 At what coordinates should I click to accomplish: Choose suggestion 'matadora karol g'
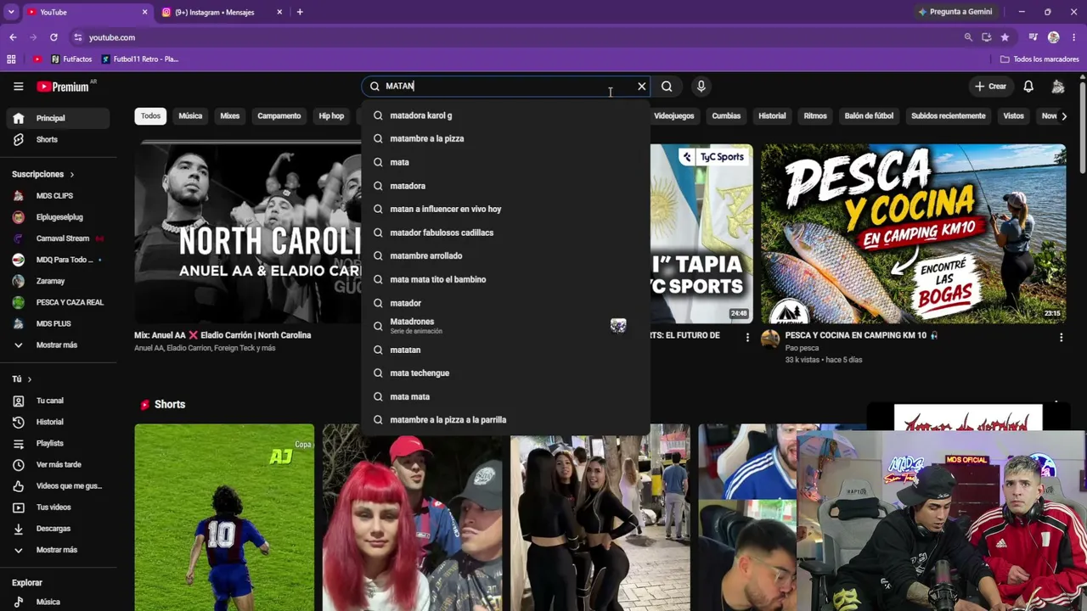505,115
